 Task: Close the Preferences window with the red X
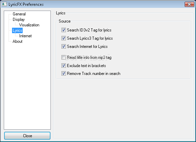(189, 4)
